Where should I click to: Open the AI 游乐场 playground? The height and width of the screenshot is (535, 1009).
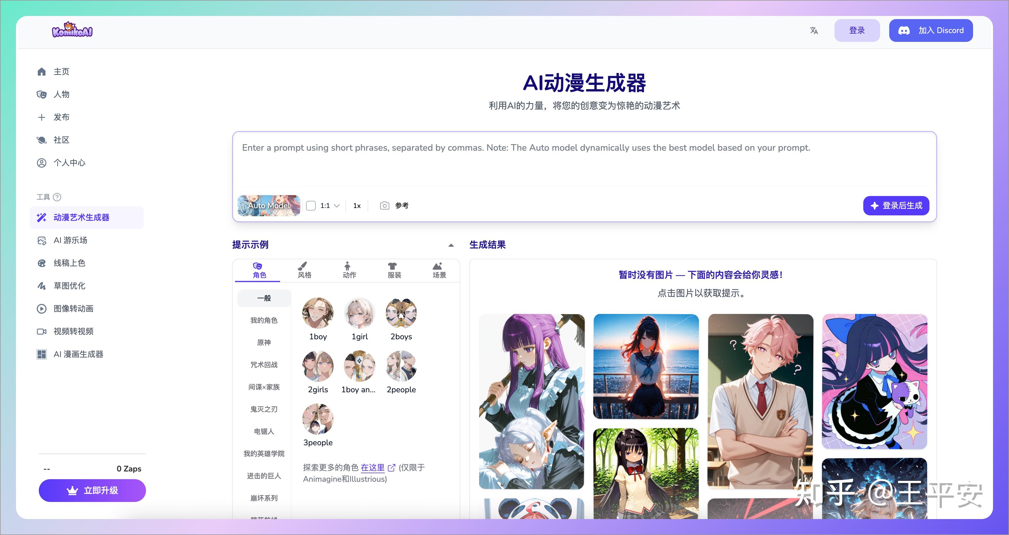pyautogui.click(x=70, y=240)
